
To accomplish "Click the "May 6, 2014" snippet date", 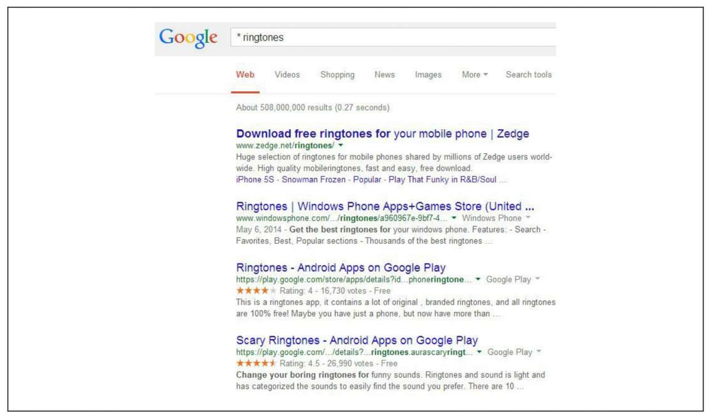I will [259, 230].
